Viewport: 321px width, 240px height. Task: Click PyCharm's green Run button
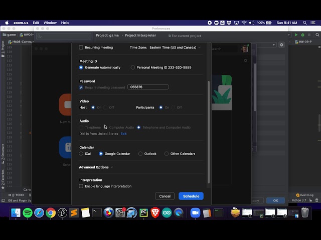tap(296, 34)
